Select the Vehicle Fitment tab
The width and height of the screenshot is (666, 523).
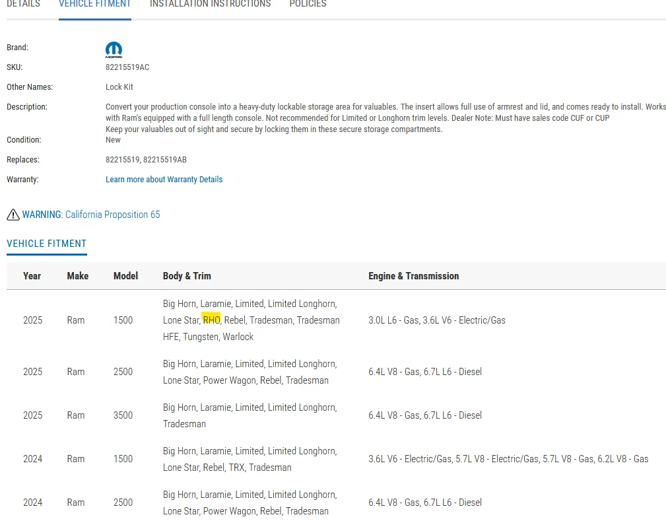94,4
